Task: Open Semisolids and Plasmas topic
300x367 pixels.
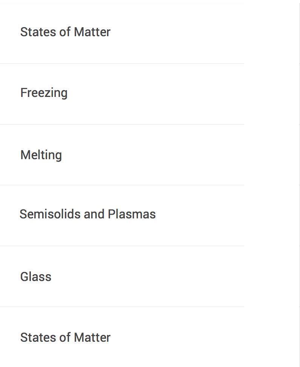Action: tap(87, 214)
